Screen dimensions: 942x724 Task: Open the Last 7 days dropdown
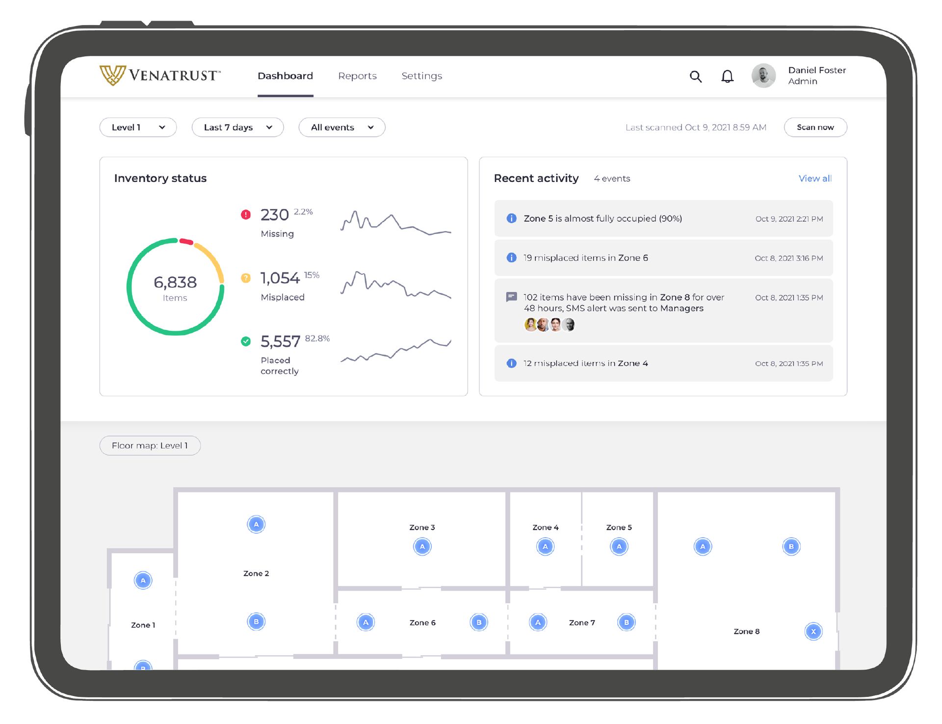click(x=237, y=128)
